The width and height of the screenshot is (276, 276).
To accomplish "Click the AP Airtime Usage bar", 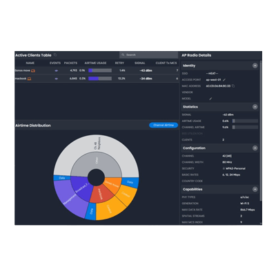I will (245, 121).
